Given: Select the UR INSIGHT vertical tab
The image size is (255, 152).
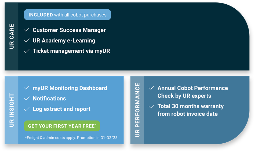Looking at the screenshot, I should pyautogui.click(x=11, y=110).
